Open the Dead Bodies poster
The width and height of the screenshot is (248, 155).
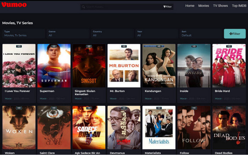[x=229, y=127]
